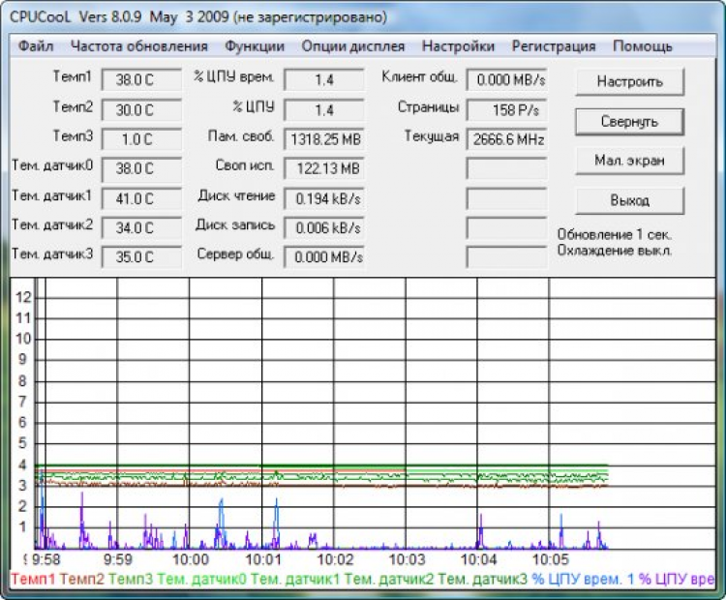
Task: Click the Диск чтение value field
Action: pos(324,198)
